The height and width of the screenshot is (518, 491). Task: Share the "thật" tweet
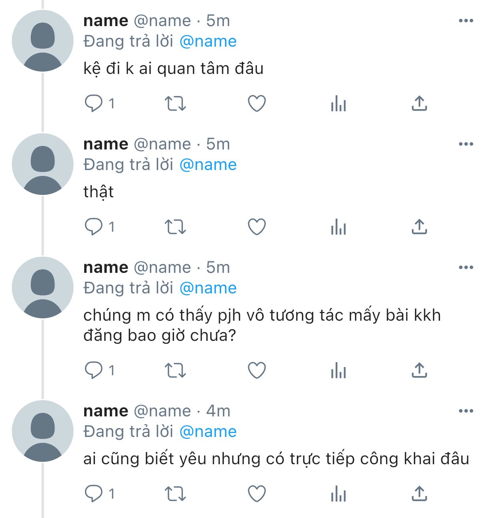tap(419, 227)
